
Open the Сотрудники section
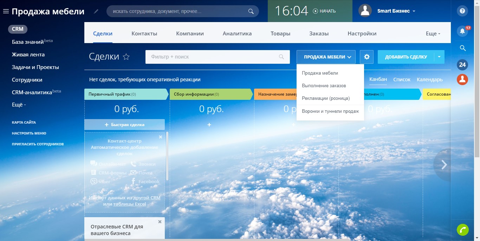tap(27, 80)
